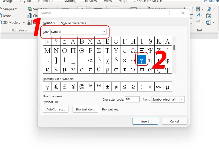Pick capital Omega Ω symbol
Screen dimensions: 219x164
point(133,51)
